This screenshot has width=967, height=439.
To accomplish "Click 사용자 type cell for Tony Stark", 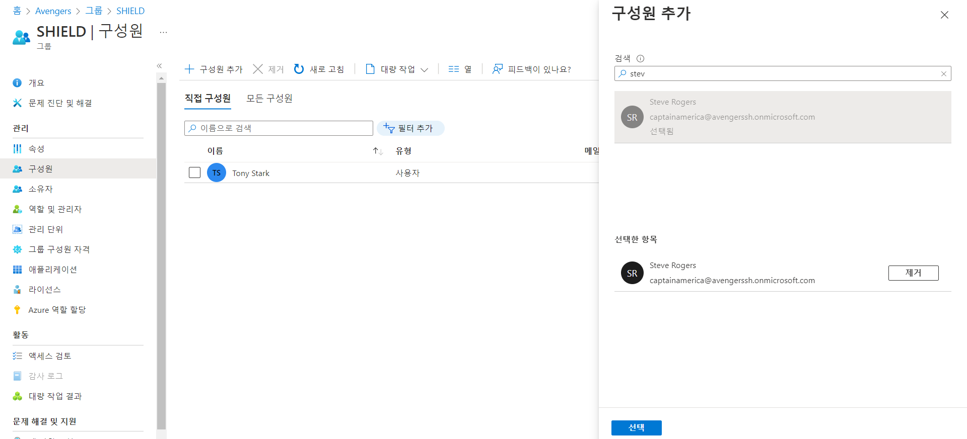I will point(407,173).
